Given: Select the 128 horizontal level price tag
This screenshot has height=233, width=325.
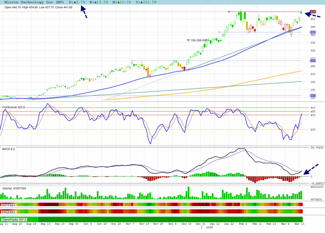Looking at the screenshot, I should tap(313, 96).
